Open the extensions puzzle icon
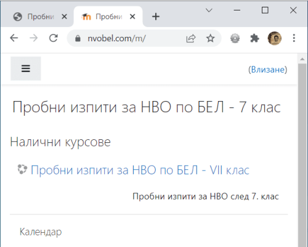 pos(254,38)
